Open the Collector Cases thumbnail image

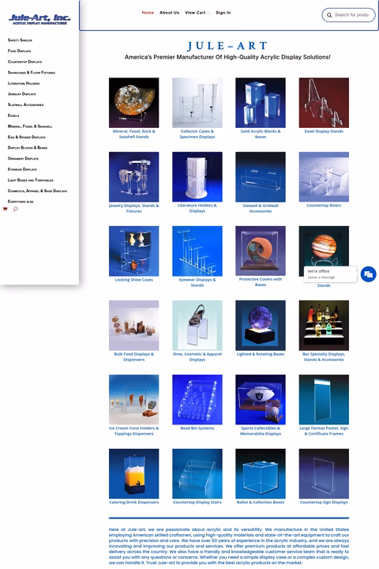(x=197, y=103)
